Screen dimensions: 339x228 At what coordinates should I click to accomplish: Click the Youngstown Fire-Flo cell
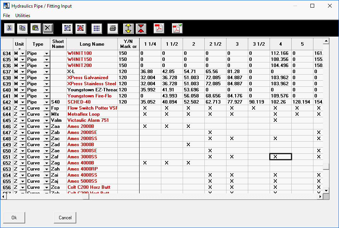(x=92, y=96)
